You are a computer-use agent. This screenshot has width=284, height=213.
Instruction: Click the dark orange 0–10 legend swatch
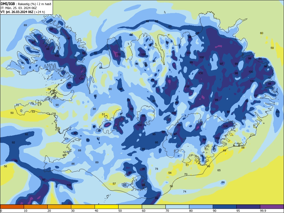(x=12, y=207)
